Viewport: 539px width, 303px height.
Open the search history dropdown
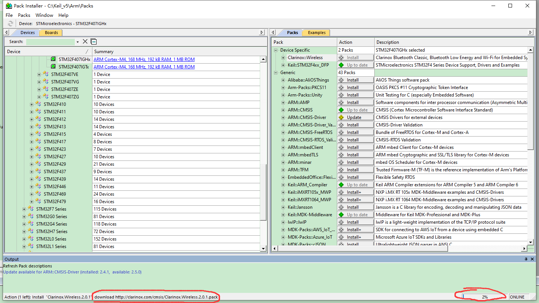77,42
